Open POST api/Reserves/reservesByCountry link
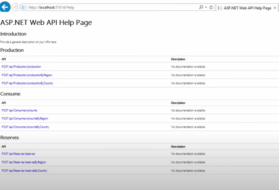279x190 pixels. [24, 171]
